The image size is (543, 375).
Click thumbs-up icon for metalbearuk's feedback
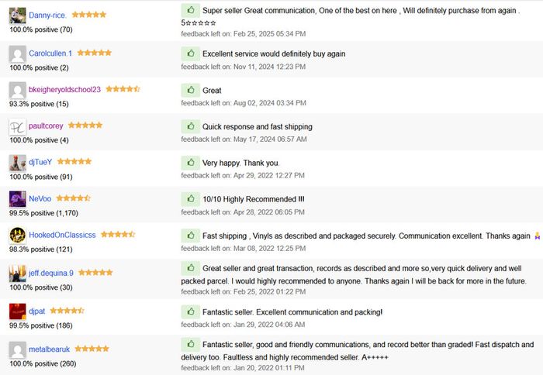pyautogui.click(x=190, y=343)
